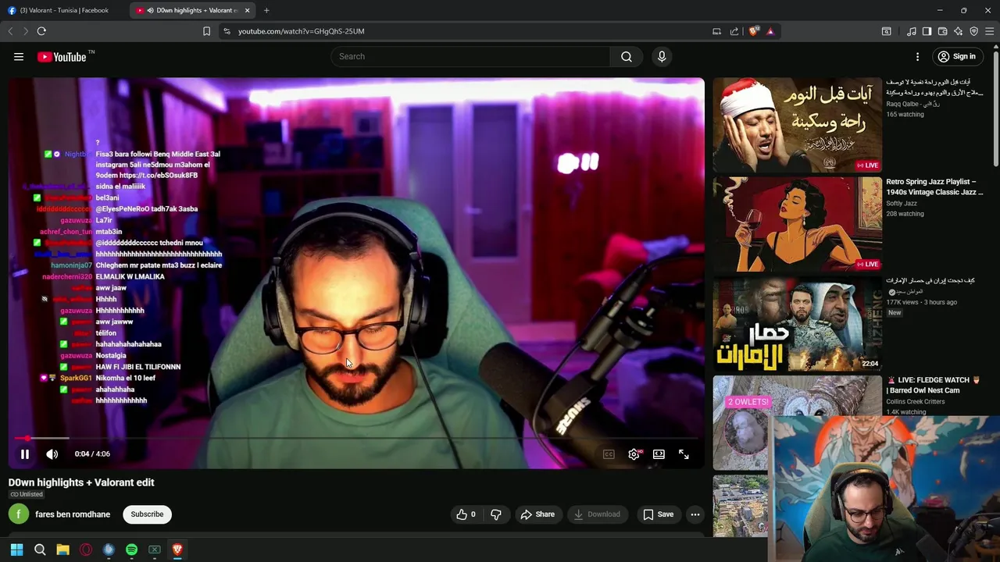Viewport: 1000px width, 562px height.
Task: Open Collins Creek Critters channel
Action: (916, 402)
